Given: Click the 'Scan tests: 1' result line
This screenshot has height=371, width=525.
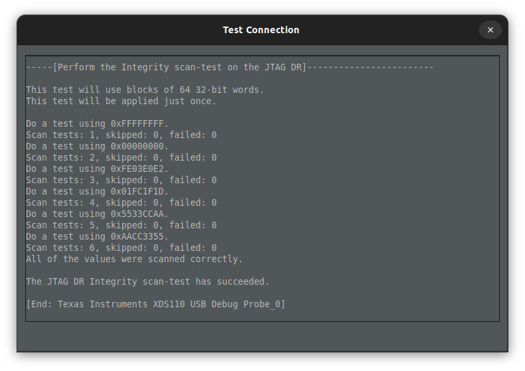Looking at the screenshot, I should coord(121,135).
